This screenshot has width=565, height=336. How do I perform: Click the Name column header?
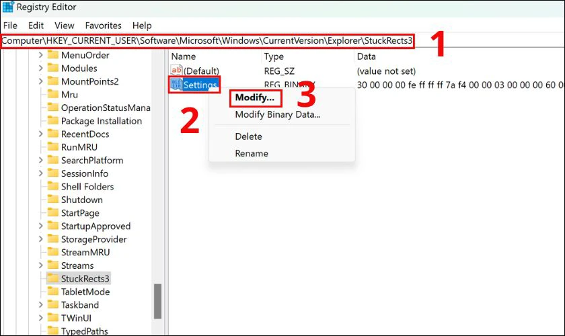(x=184, y=56)
